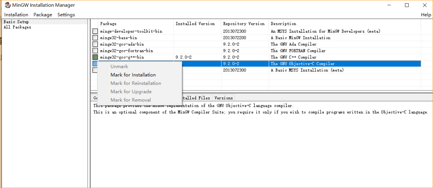This screenshot has width=433, height=188.
Task: Minimize the MinGW Installation Manager window
Action: 389,5
